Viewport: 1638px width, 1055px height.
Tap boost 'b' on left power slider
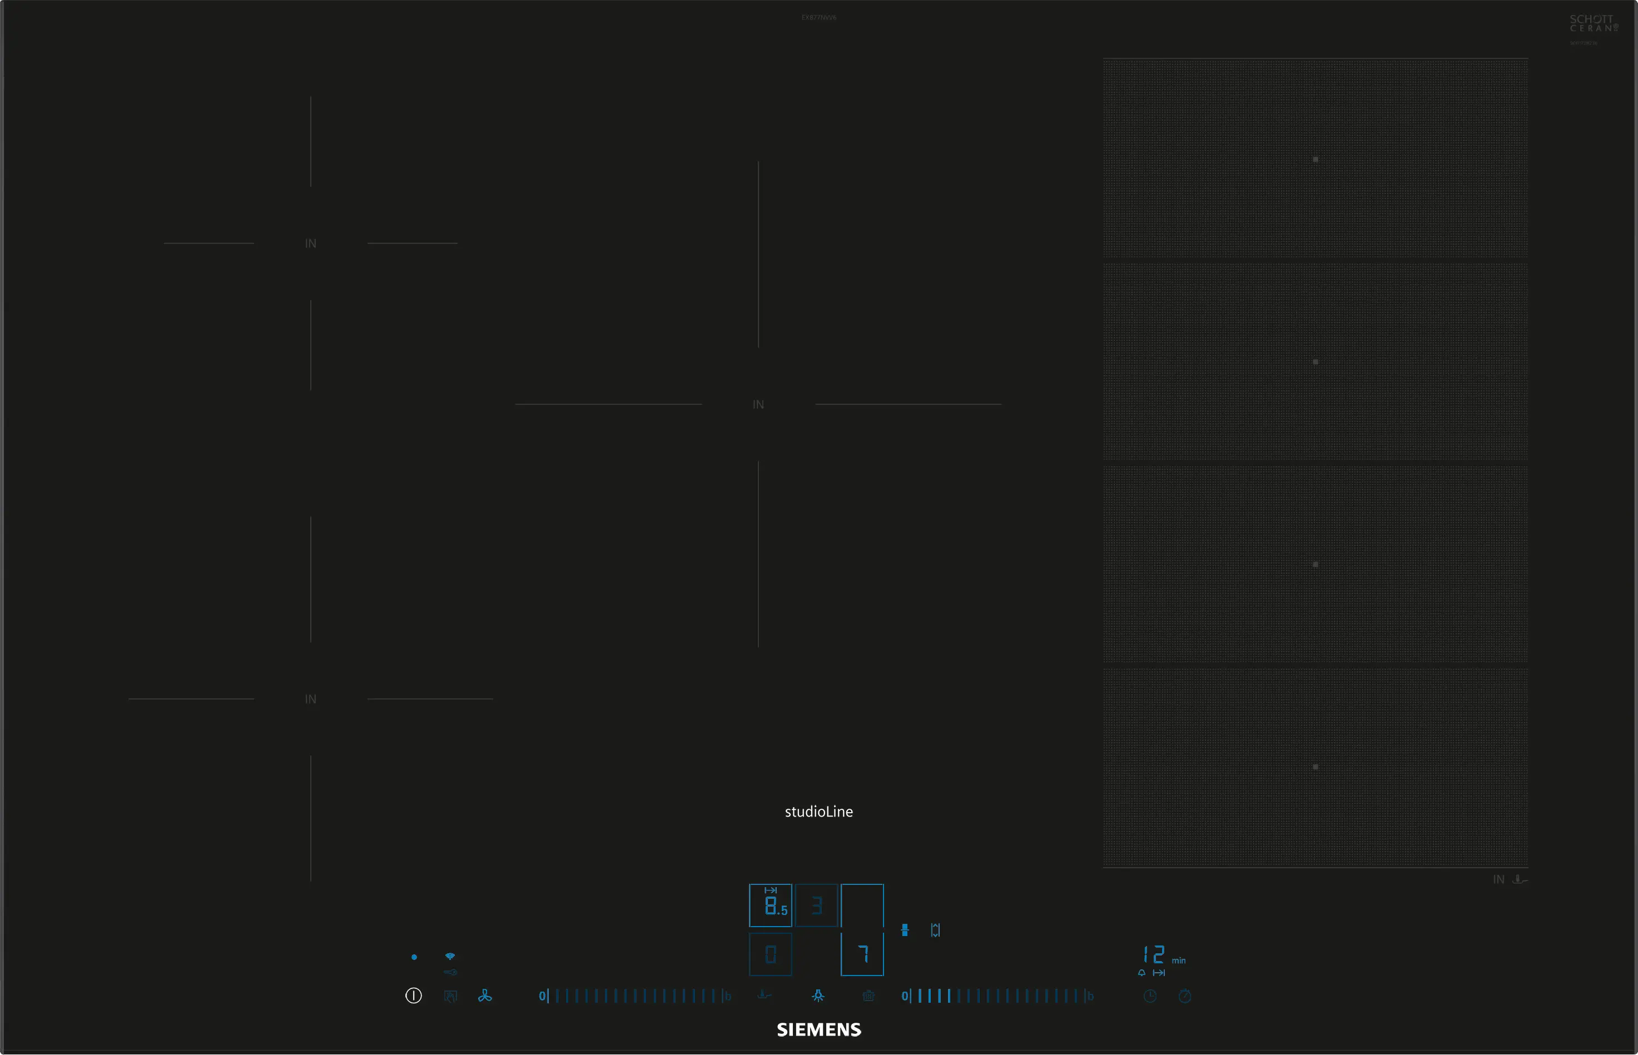728,996
